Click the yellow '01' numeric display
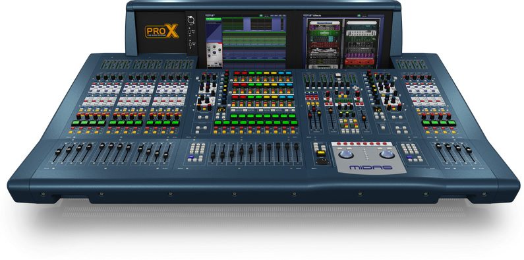Screen dimensions: 524x260 click(x=221, y=110)
